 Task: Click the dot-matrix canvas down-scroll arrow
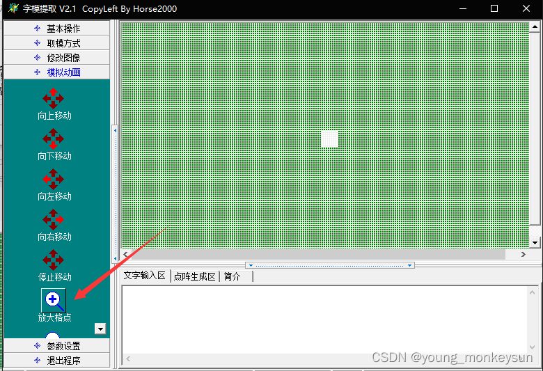click(x=535, y=243)
